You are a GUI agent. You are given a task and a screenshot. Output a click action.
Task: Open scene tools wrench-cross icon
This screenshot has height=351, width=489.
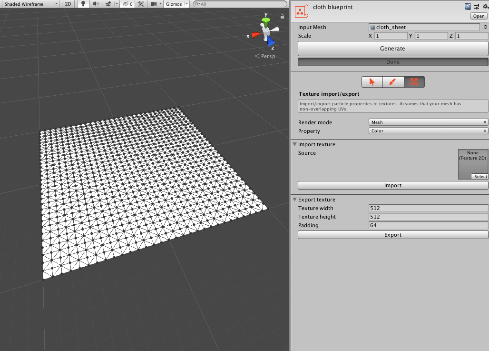pos(141,4)
